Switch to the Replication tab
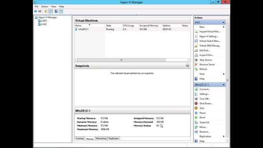This screenshot has width=263, height=148. pyautogui.click(x=113, y=139)
